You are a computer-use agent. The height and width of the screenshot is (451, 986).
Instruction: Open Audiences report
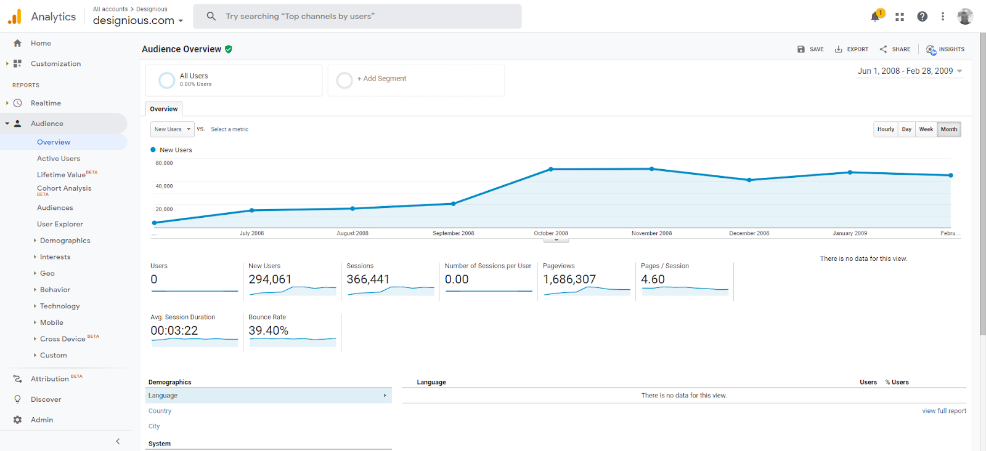pos(55,208)
